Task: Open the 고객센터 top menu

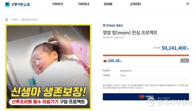Action: pos(135,4)
